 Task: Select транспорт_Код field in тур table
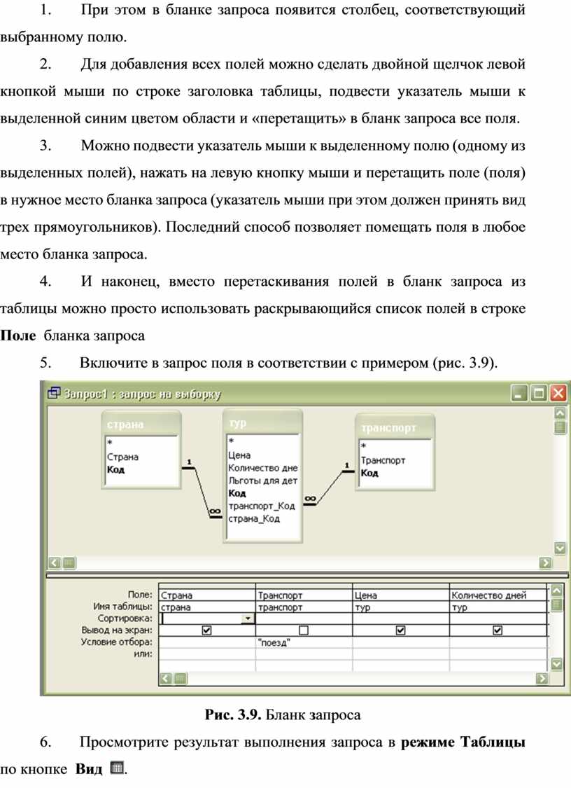[261, 506]
